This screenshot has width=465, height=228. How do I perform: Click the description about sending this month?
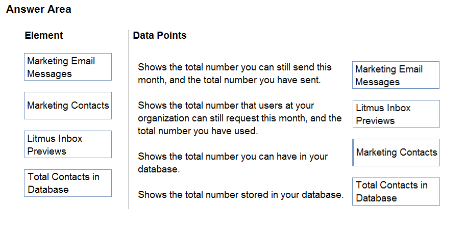(235, 73)
